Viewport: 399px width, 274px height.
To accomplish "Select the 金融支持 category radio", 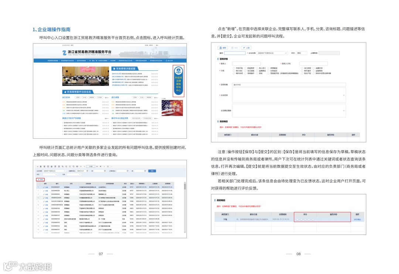I will 314,68.
